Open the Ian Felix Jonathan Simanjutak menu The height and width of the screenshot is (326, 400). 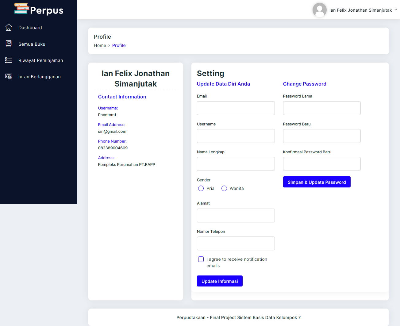pyautogui.click(x=361, y=10)
